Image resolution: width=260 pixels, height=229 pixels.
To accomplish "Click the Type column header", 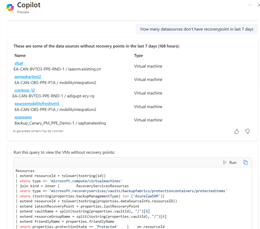I will click(x=138, y=55).
